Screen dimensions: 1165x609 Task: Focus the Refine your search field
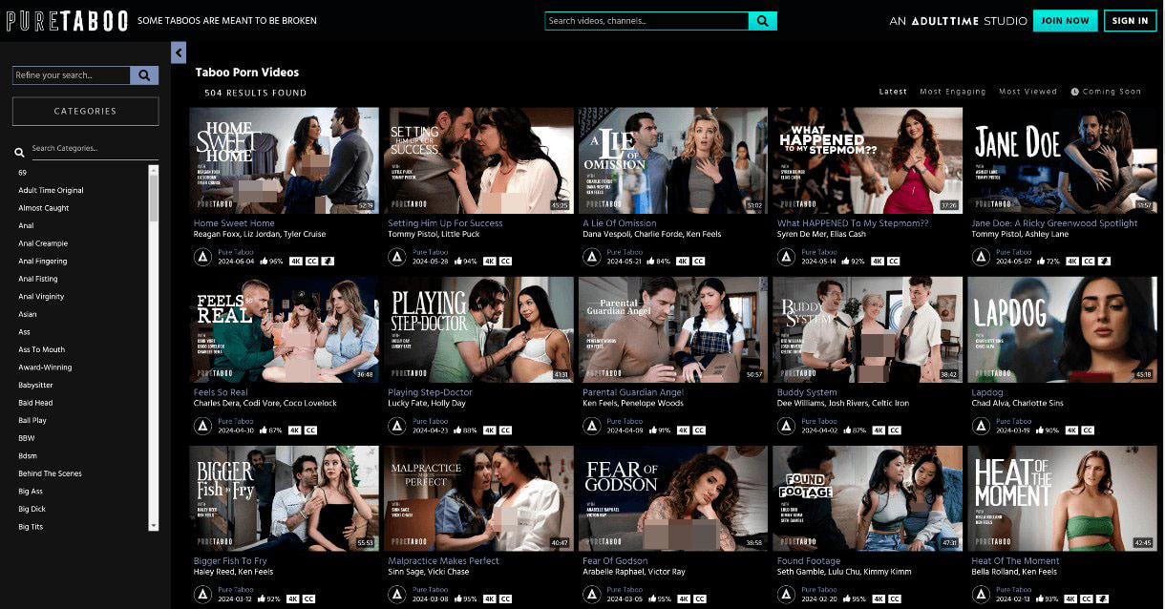[x=72, y=75]
